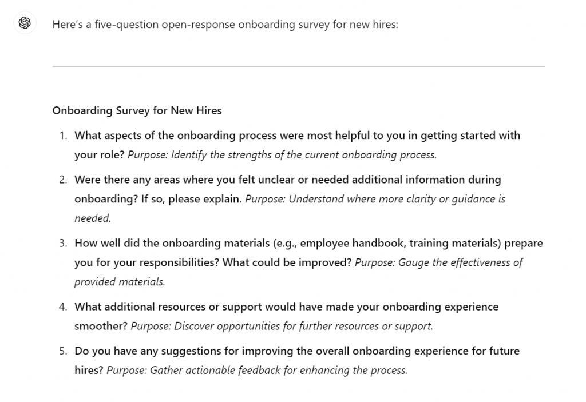The height and width of the screenshot is (402, 586).
Task: Click the list number 1 marker
Action: (63, 136)
